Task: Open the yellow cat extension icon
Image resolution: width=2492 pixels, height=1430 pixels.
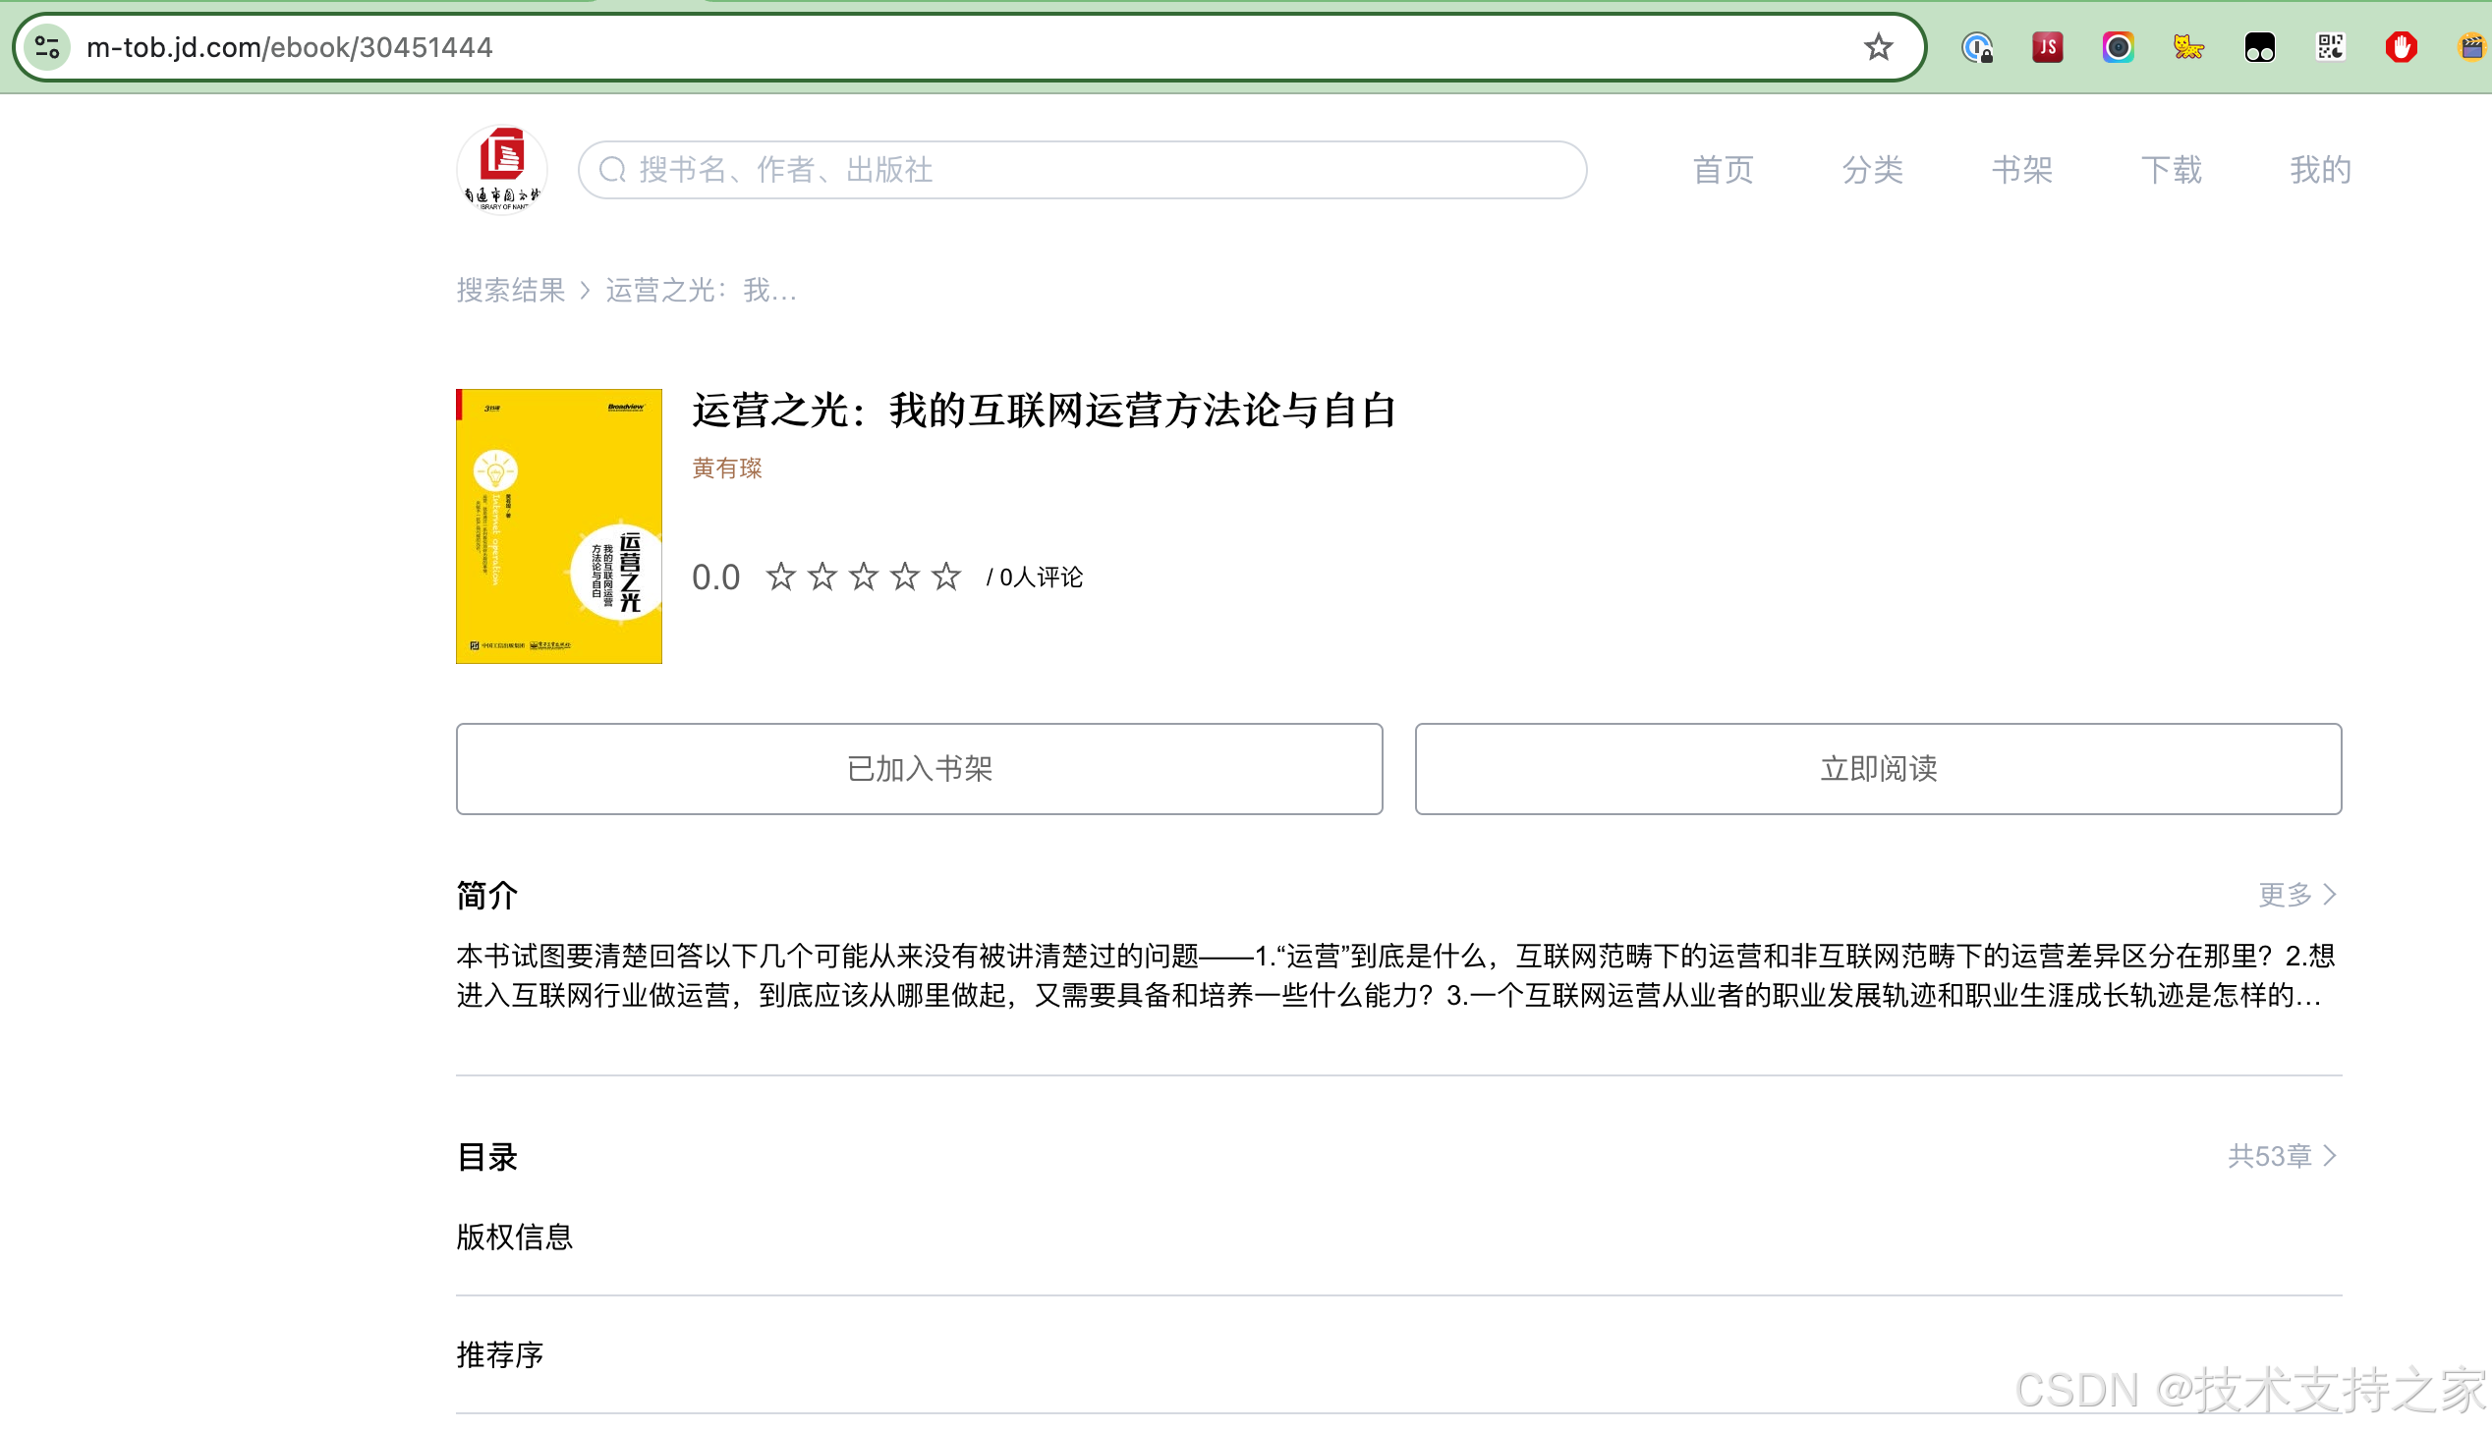Action: click(2188, 47)
